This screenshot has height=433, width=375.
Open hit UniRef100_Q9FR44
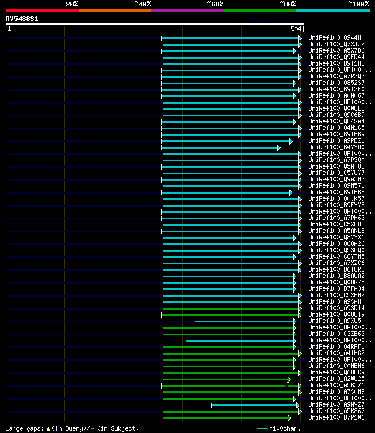point(336,57)
